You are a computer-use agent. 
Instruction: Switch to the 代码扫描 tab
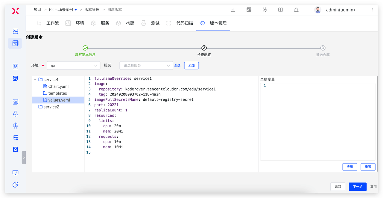click(184, 23)
